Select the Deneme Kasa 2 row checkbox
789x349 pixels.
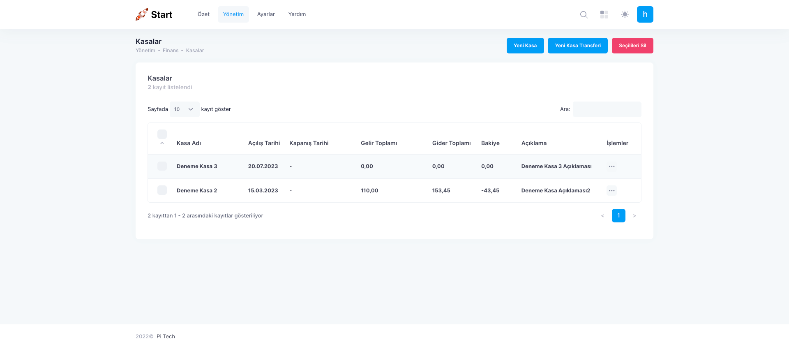pos(162,190)
